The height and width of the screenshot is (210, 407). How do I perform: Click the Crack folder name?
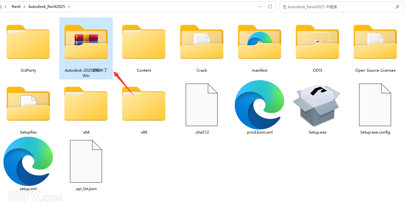pos(202,70)
